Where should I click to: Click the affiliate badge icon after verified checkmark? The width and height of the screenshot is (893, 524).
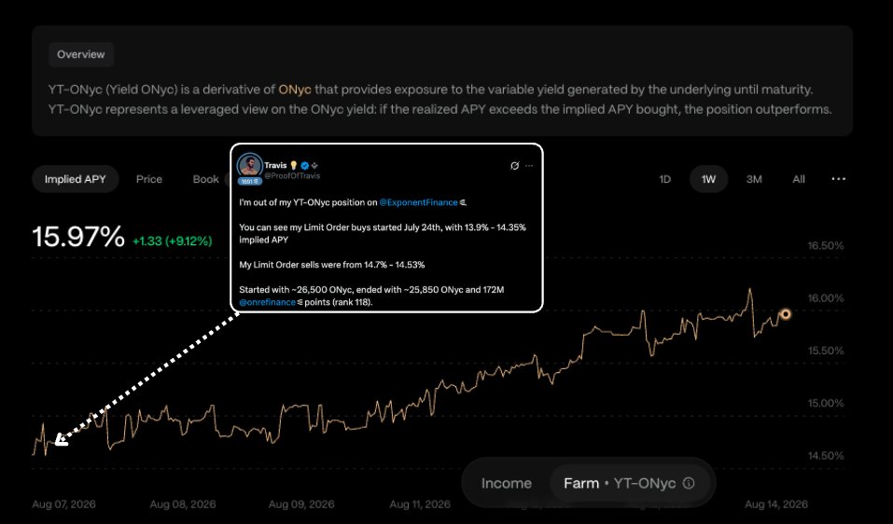coord(314,166)
